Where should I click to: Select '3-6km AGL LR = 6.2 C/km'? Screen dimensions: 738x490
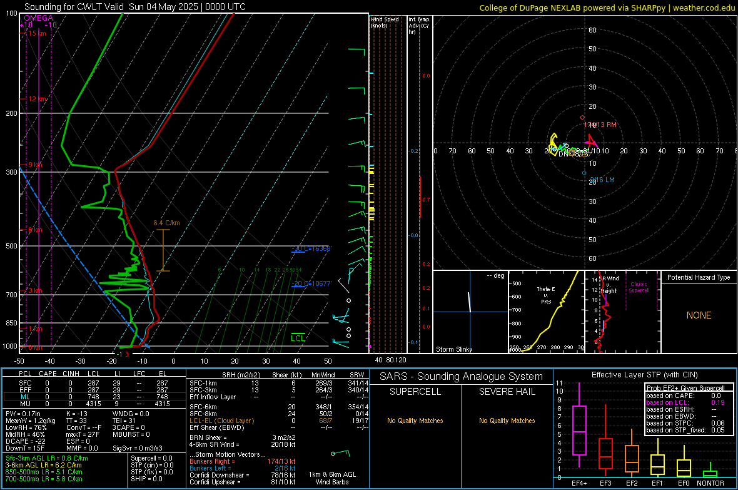coord(43,465)
